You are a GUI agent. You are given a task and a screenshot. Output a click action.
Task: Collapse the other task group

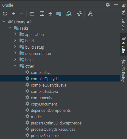15,66
